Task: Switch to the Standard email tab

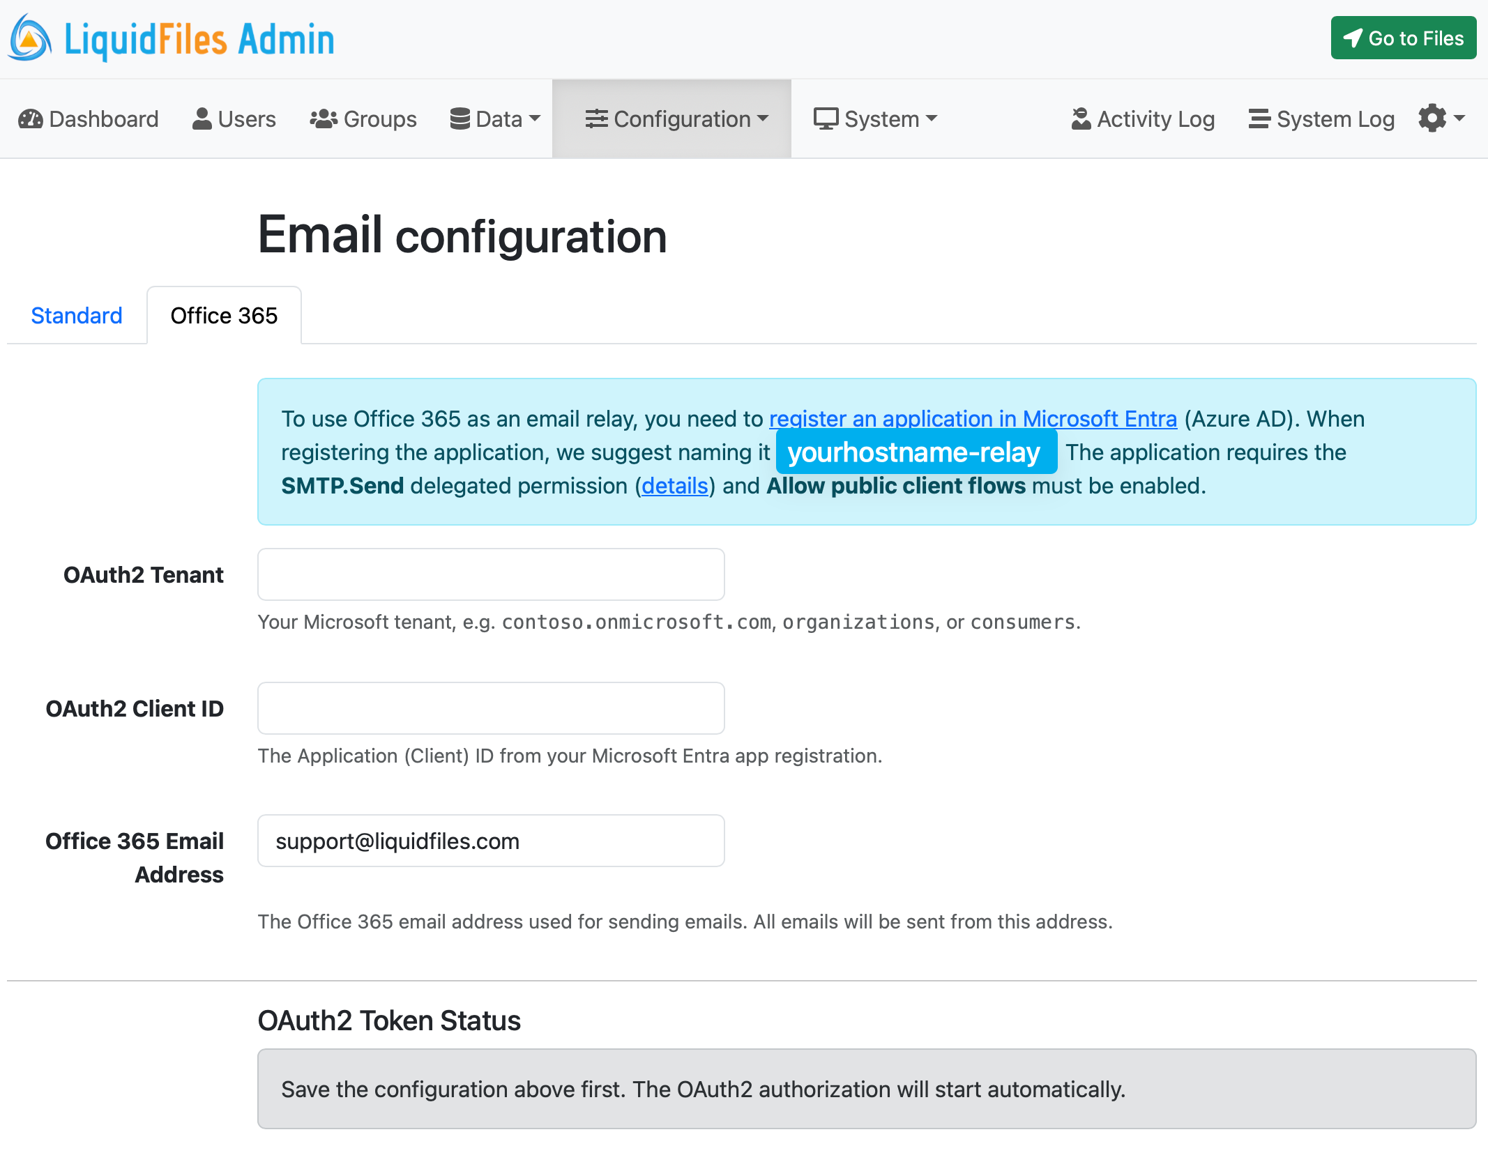Action: pyautogui.click(x=76, y=315)
